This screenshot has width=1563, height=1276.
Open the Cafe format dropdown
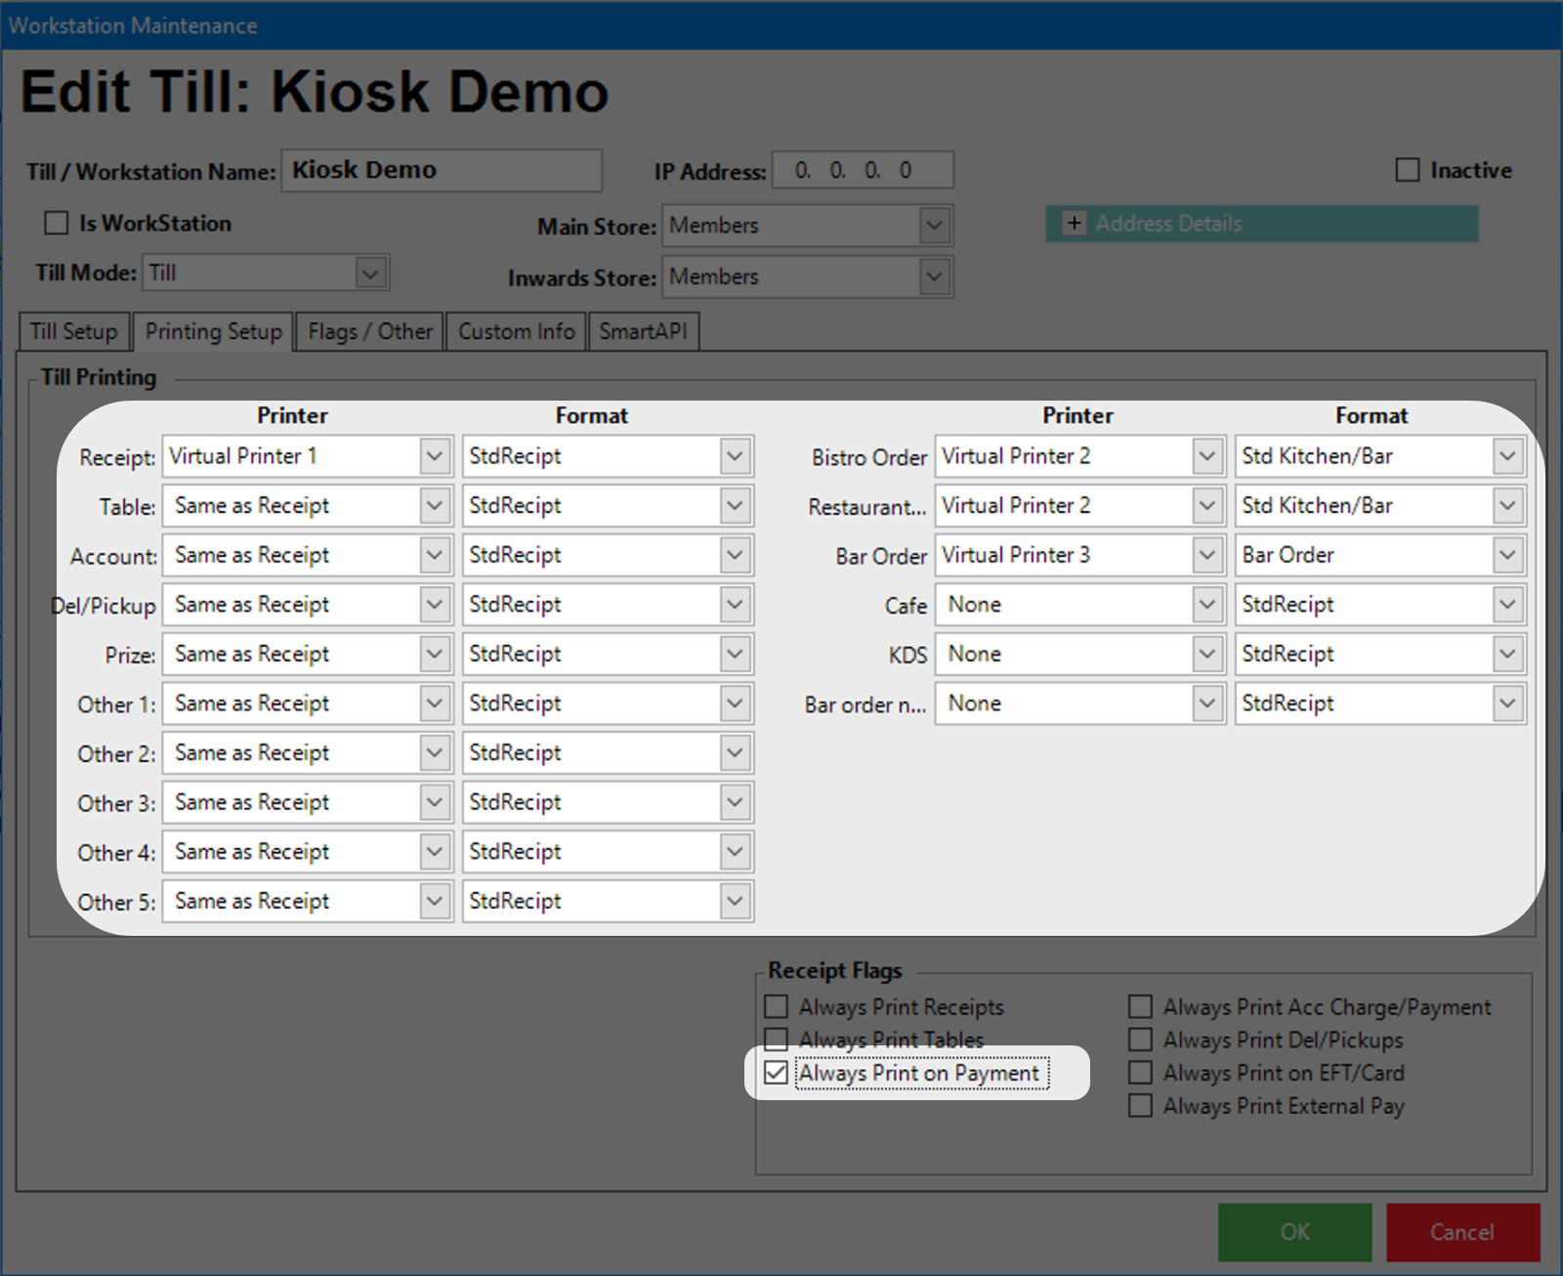click(1507, 605)
